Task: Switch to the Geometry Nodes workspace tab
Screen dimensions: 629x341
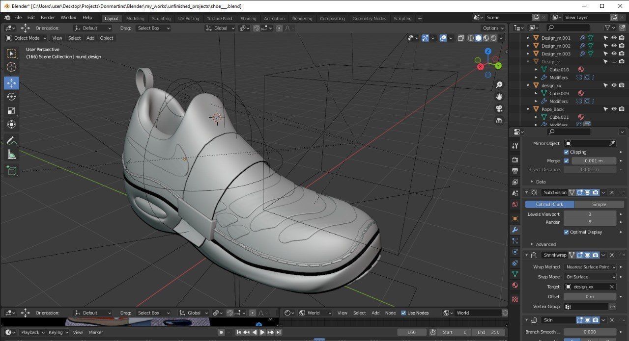Action: (x=369, y=19)
